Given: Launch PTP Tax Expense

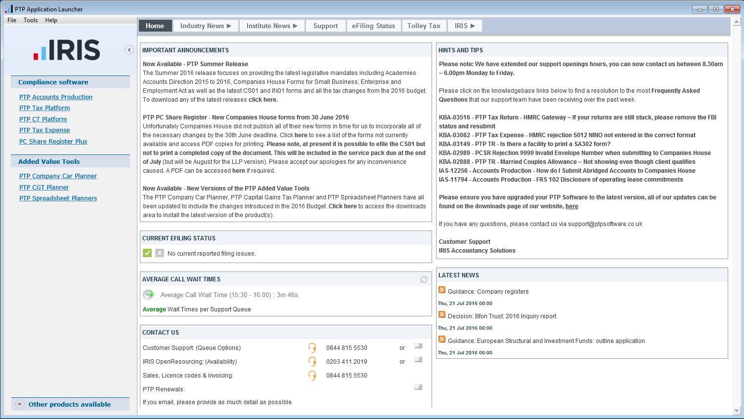Looking at the screenshot, I should pos(44,130).
